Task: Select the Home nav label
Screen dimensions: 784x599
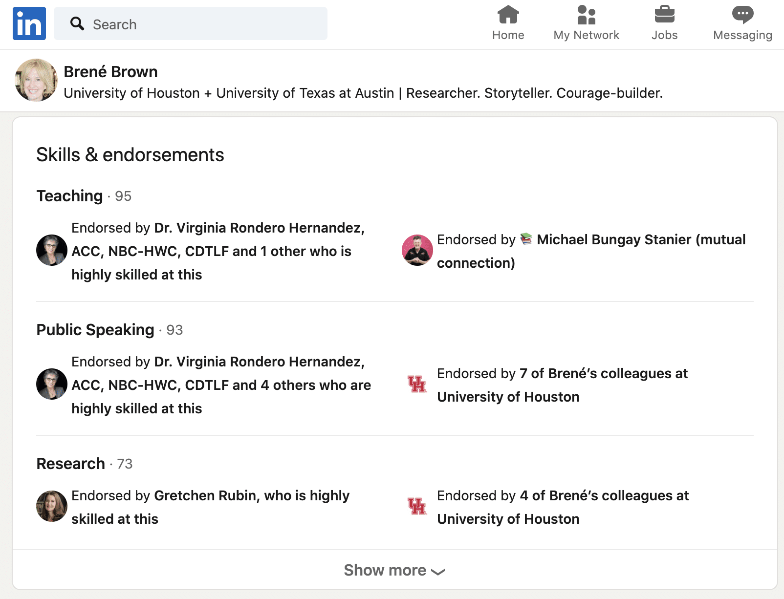Action: coord(508,35)
